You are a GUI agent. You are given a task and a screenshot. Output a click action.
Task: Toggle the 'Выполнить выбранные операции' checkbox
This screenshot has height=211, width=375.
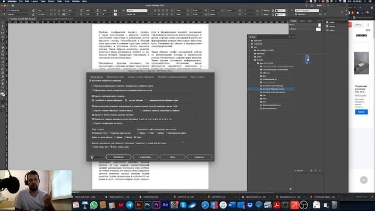pos(90,81)
